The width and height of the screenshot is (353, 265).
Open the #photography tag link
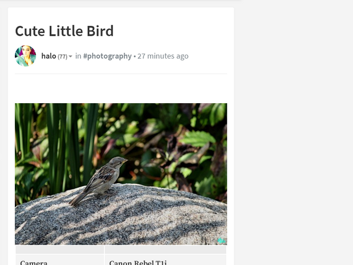[x=108, y=56]
